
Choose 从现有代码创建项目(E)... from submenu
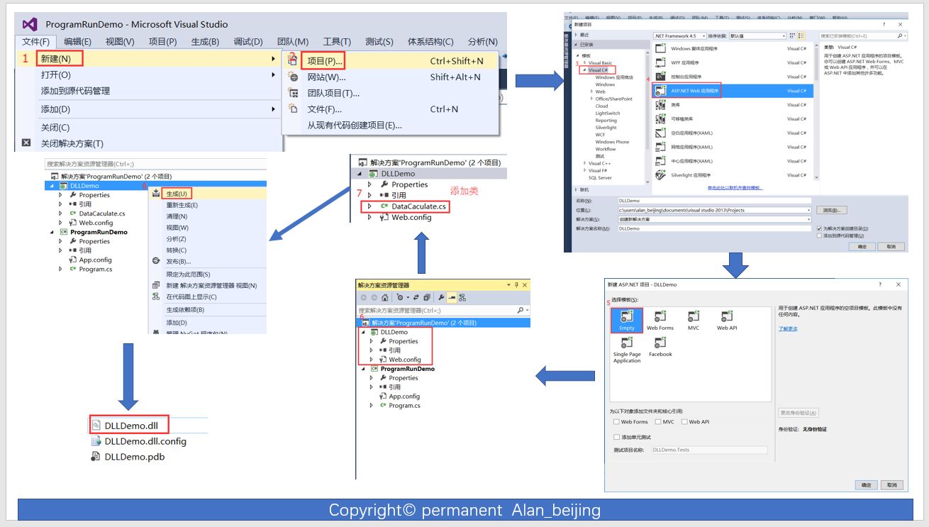coord(354,126)
